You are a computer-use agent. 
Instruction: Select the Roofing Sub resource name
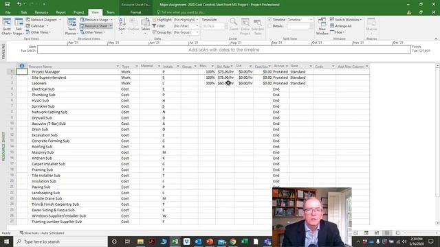(42, 147)
